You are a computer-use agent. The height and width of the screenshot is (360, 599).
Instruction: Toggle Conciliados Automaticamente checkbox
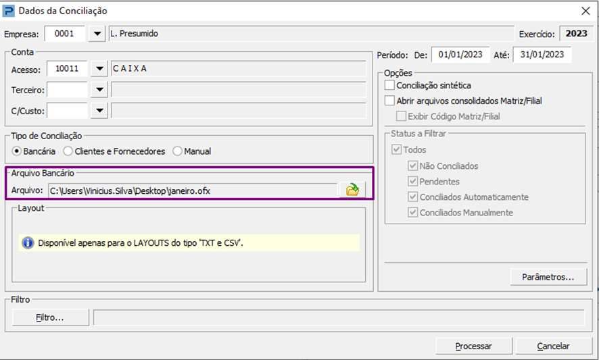click(412, 197)
